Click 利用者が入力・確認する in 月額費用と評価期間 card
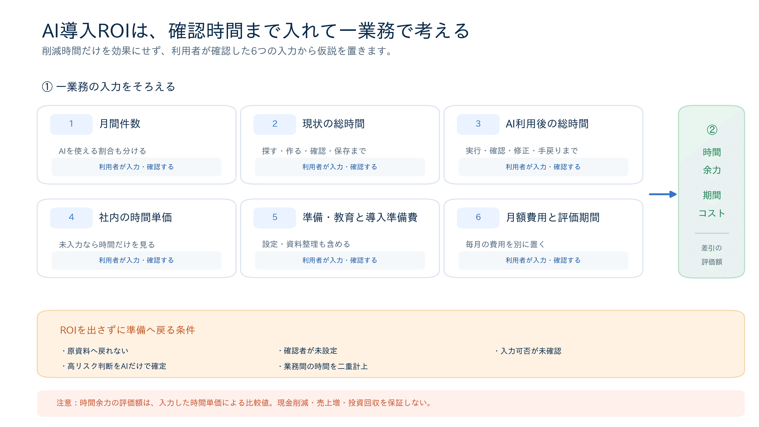 coord(543,260)
